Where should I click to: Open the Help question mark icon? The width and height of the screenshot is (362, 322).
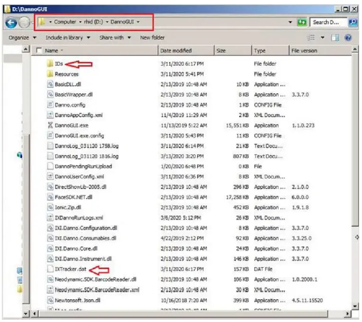point(348,37)
